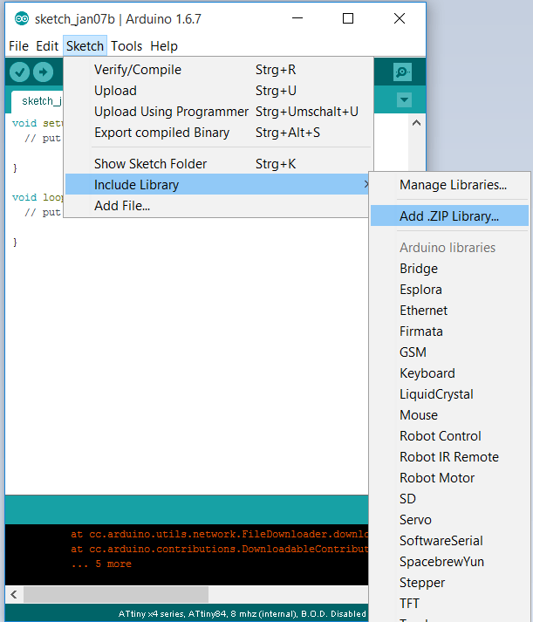The image size is (533, 622).
Task: Choose Show Sketch Folder
Action: pyautogui.click(x=218, y=164)
